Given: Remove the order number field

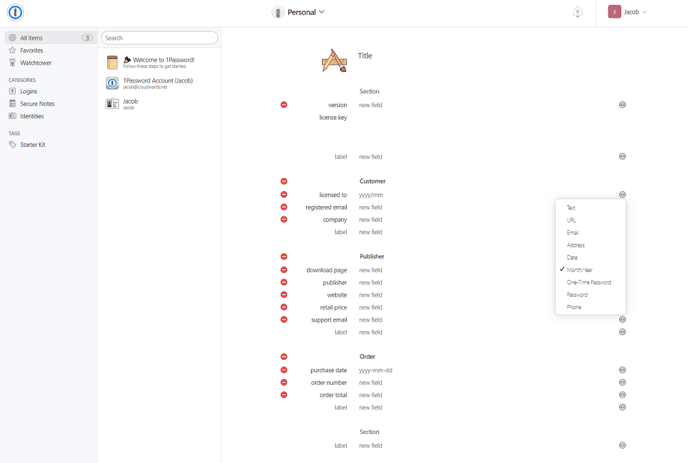Looking at the screenshot, I should pos(284,383).
